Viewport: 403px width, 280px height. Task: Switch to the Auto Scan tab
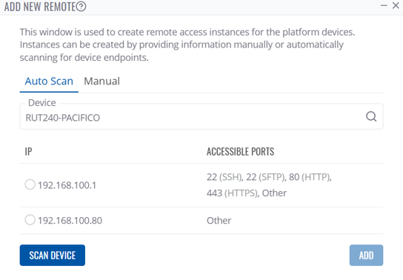click(49, 81)
